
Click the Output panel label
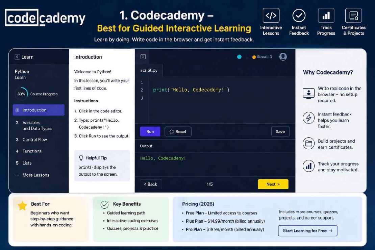[x=146, y=146]
